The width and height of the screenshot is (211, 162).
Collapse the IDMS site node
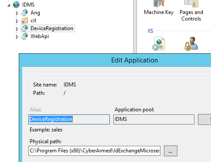tap(9, 5)
